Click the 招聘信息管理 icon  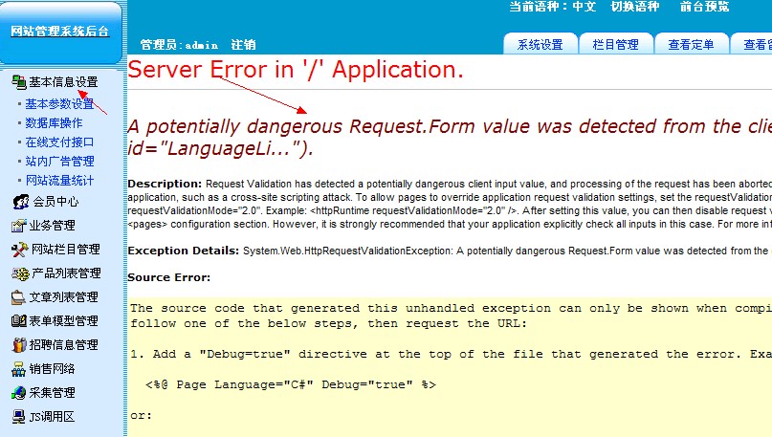click(x=18, y=345)
